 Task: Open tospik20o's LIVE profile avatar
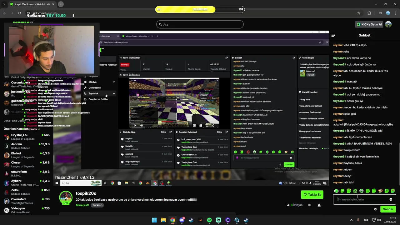coord(66,197)
